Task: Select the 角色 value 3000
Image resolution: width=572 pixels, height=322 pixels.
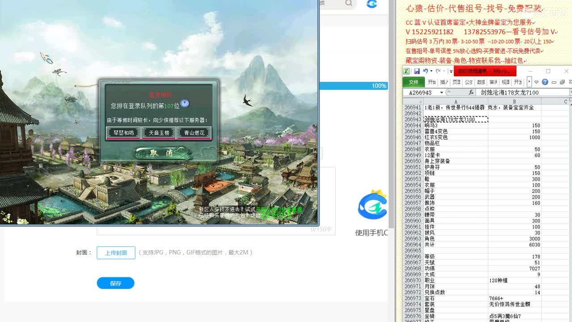Action: point(515,239)
